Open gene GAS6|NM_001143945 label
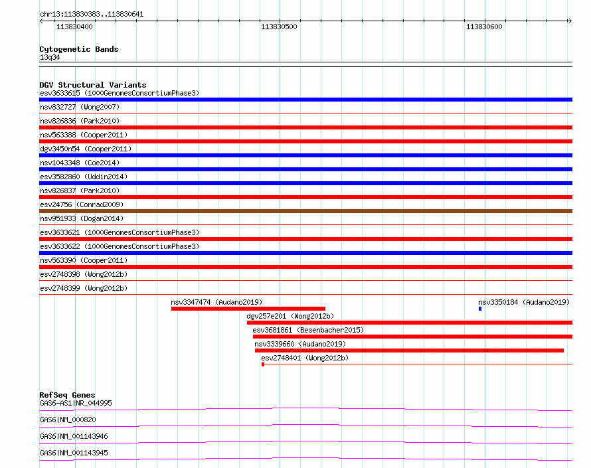The height and width of the screenshot is (468, 591). (x=74, y=453)
